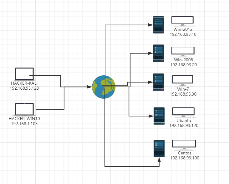Select the HACKER-WIN10 laptop icon

24,110
